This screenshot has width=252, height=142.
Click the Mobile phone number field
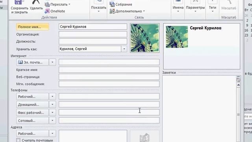109,120
